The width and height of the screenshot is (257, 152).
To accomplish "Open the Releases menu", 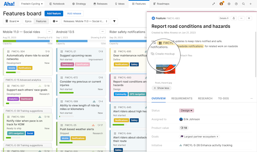I will tap(101, 4).
